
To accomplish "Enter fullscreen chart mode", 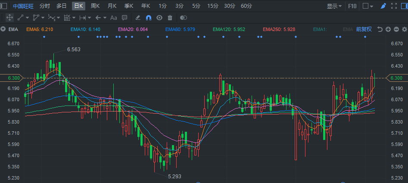I will 394,6.
